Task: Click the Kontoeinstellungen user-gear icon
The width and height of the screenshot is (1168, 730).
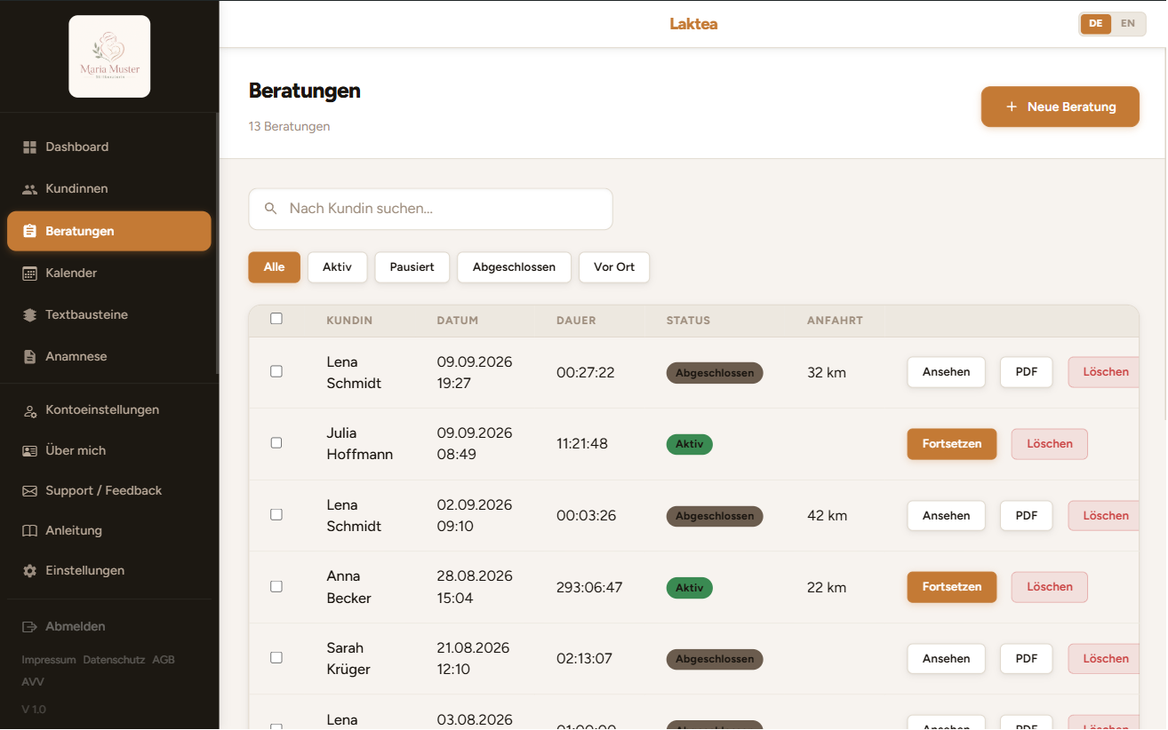Action: pyautogui.click(x=29, y=410)
